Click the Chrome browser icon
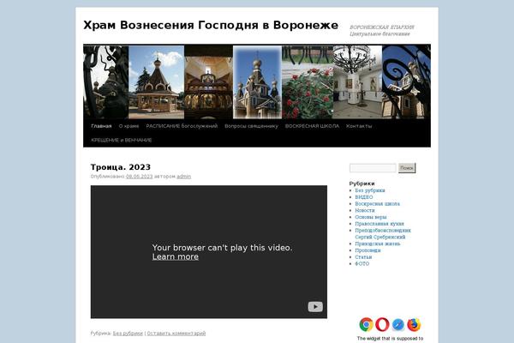 (366, 325)
